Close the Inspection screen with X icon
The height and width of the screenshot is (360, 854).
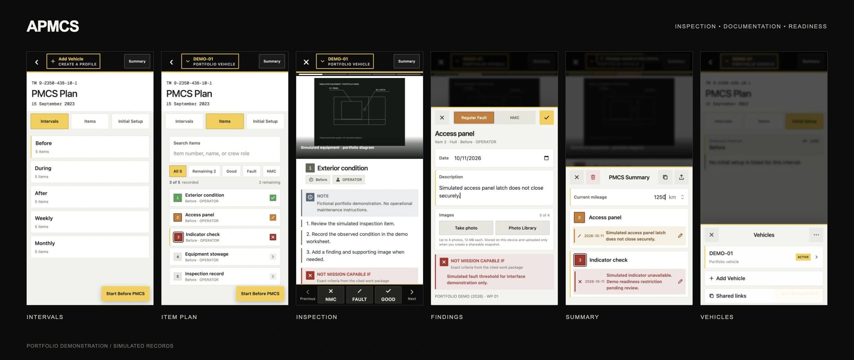pyautogui.click(x=306, y=62)
